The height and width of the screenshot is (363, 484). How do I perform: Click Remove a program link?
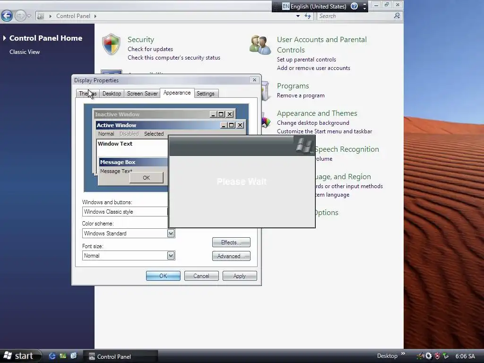tap(300, 95)
